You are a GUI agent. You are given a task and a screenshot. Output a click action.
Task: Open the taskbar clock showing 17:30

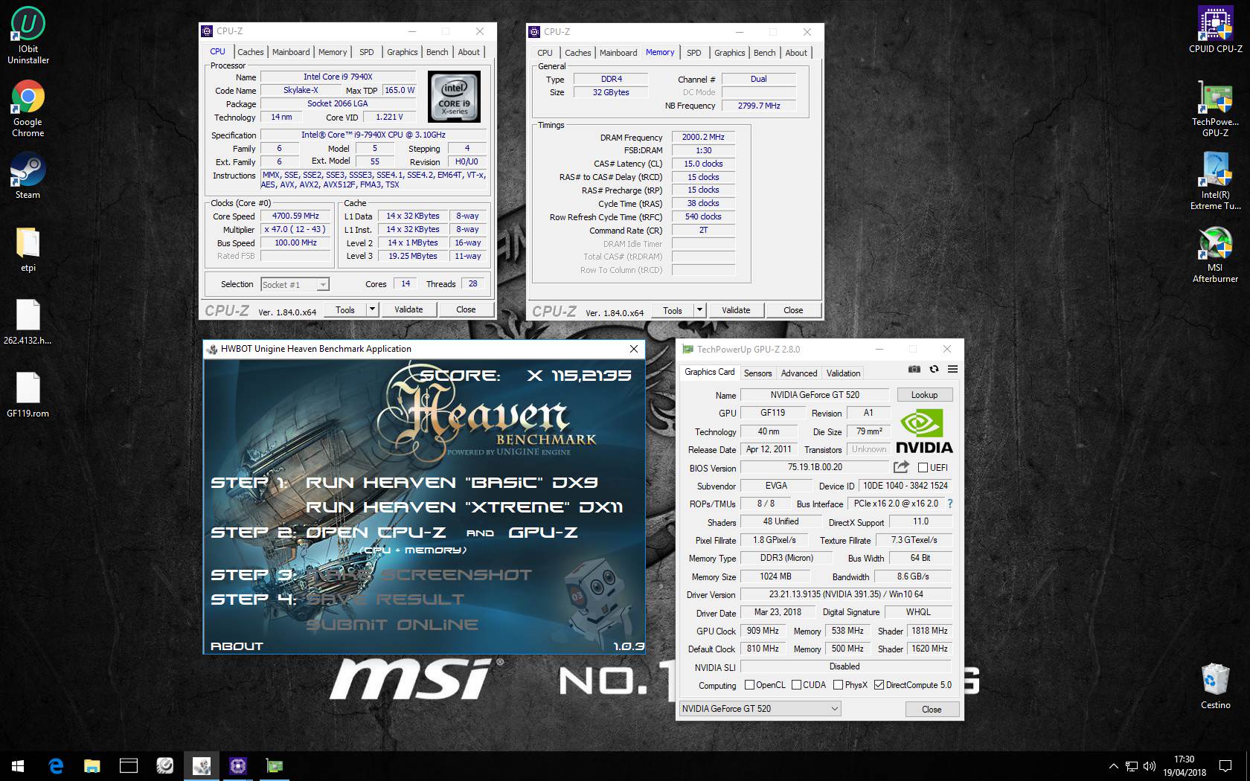pyautogui.click(x=1184, y=765)
